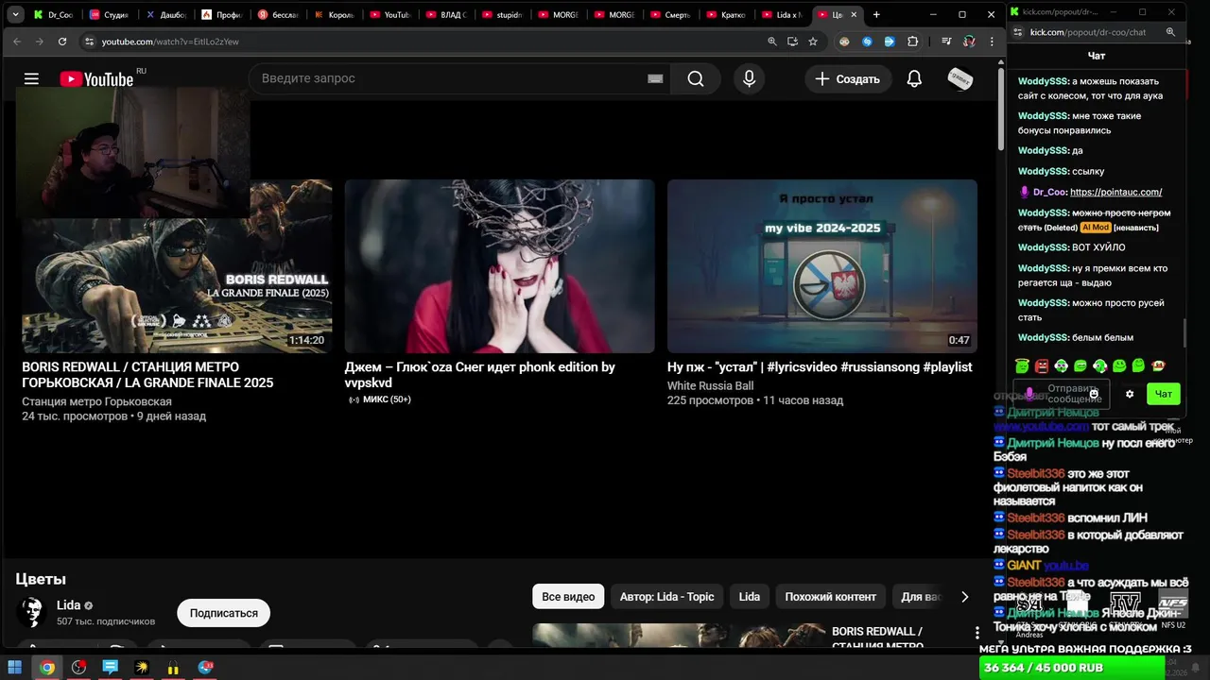This screenshot has width=1210, height=680.
Task: Open Windows Start menu
Action: (15, 668)
